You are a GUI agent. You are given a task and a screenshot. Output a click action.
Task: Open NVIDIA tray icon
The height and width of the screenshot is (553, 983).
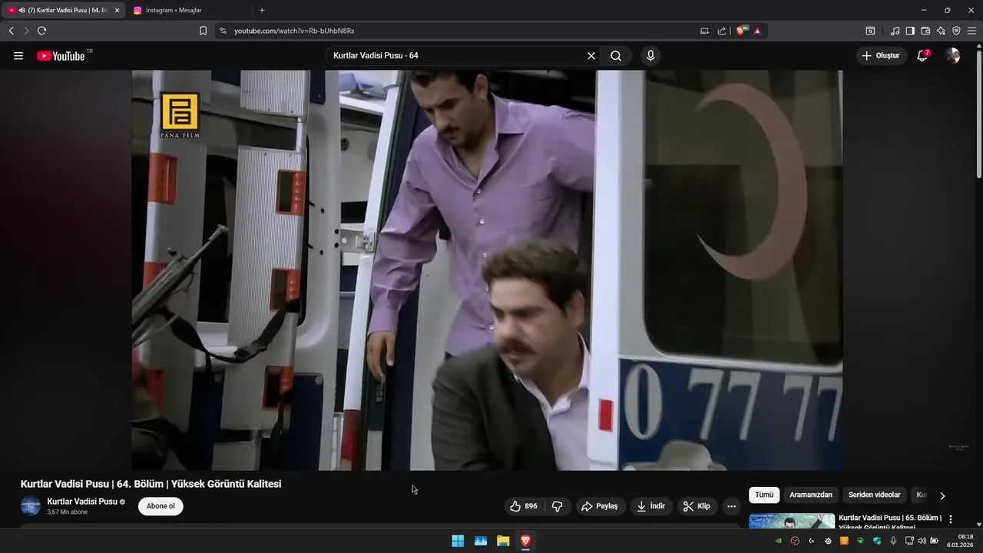click(x=779, y=541)
